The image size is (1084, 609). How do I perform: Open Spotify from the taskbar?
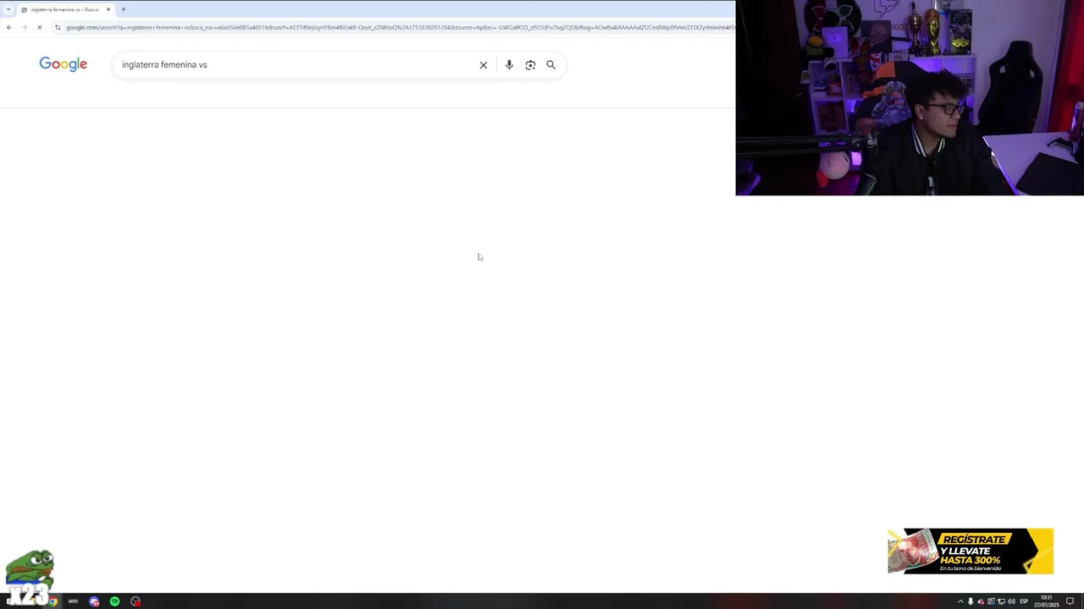(x=114, y=601)
